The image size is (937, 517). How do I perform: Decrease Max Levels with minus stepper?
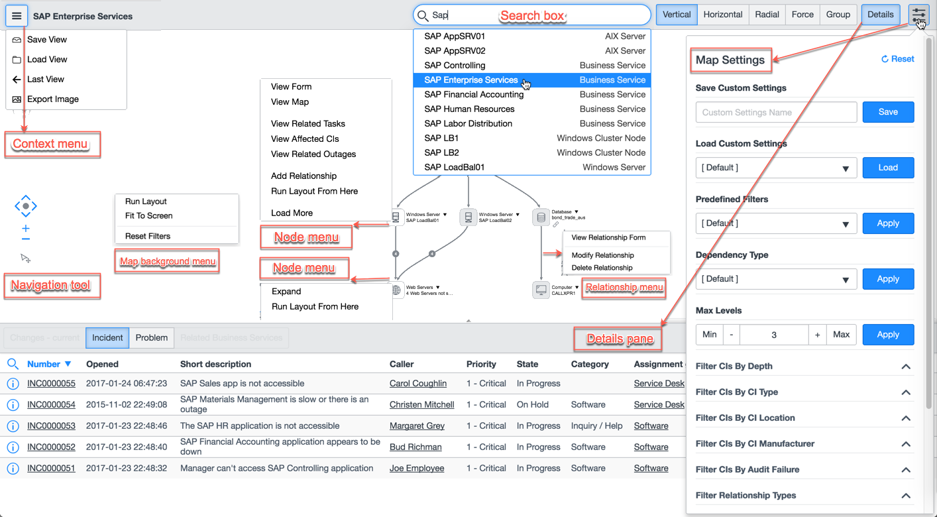[732, 335]
